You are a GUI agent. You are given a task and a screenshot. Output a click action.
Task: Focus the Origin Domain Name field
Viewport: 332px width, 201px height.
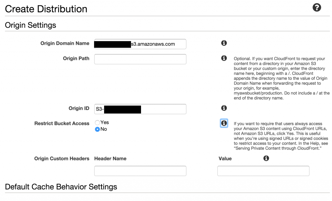click(x=140, y=44)
